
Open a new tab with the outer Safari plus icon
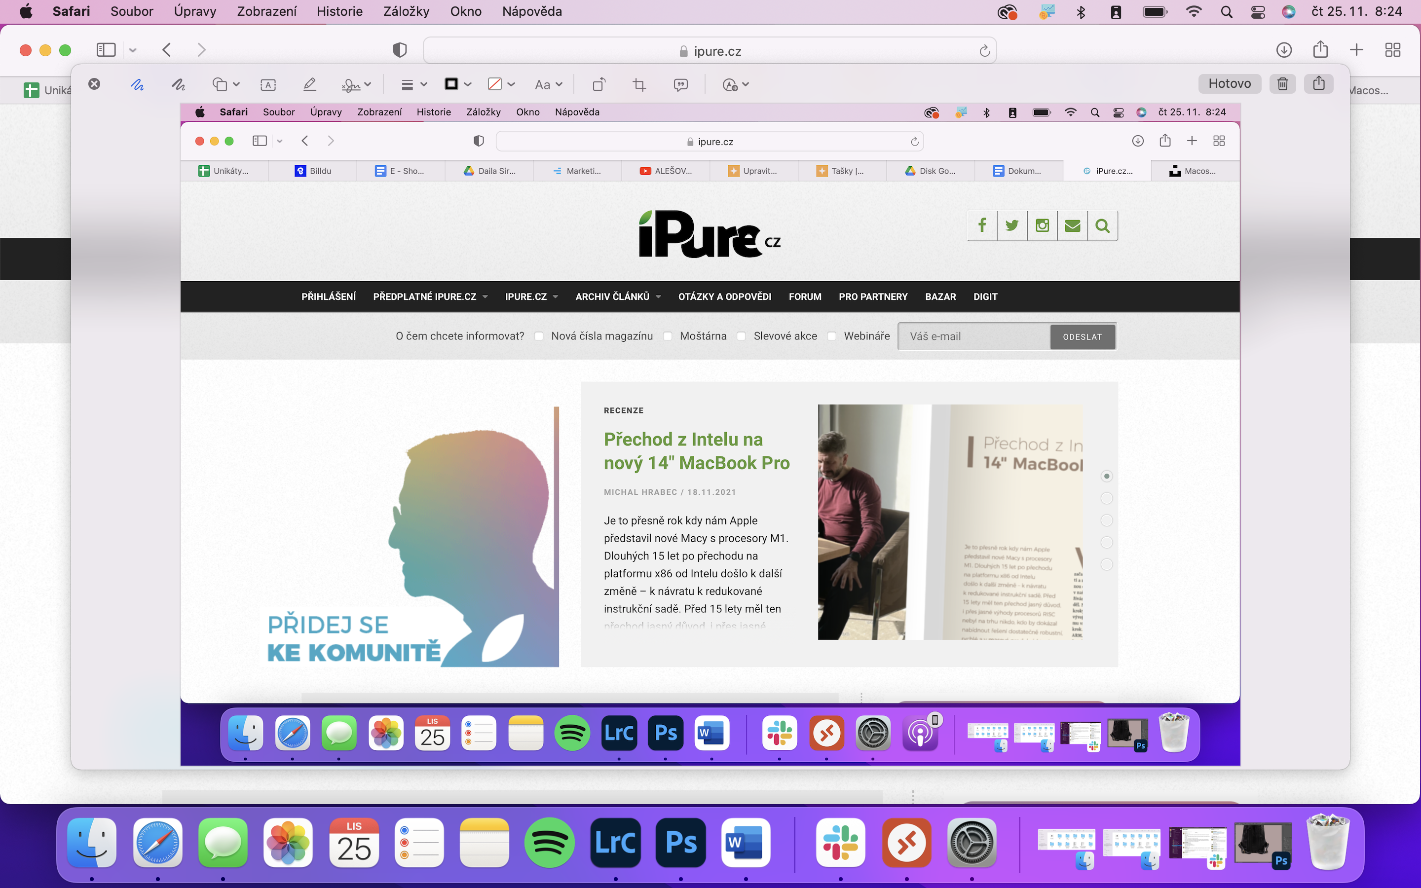click(1356, 50)
